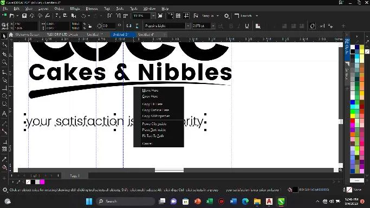Click the Windows Start button
The image size is (370, 208).
pyautogui.click(x=89, y=201)
